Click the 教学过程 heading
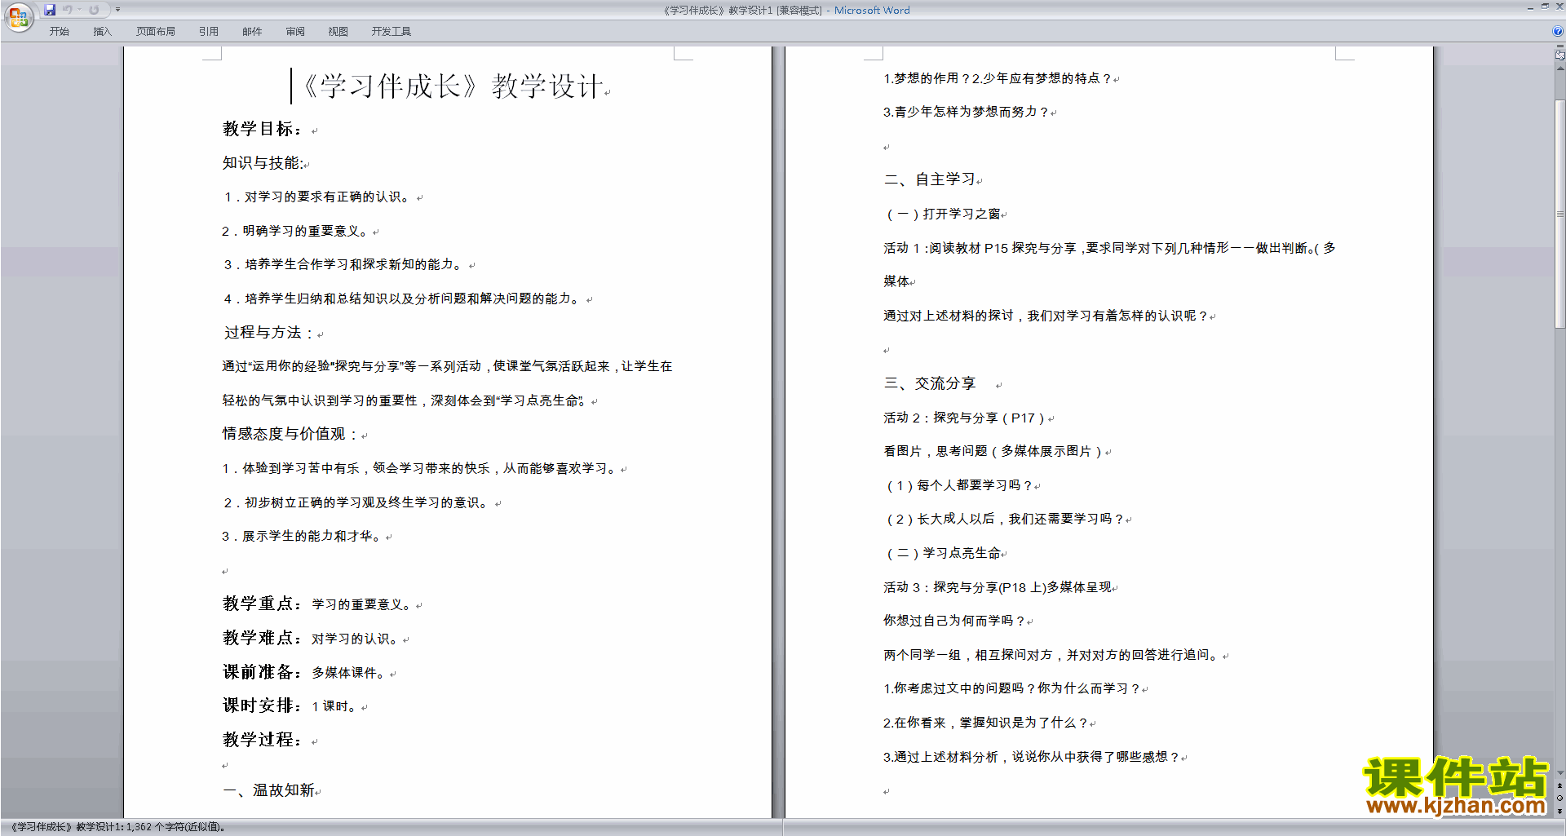1566x836 pixels. pos(262,740)
